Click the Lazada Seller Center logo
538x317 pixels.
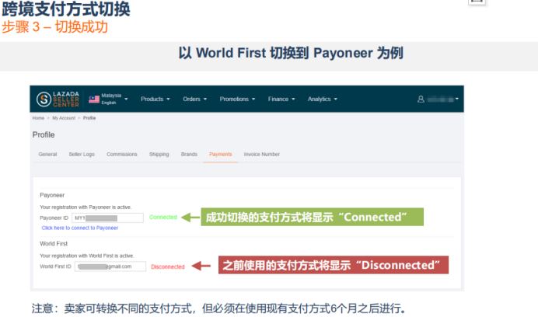point(58,99)
